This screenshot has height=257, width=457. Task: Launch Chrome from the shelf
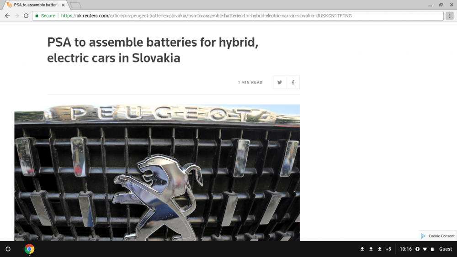29,249
